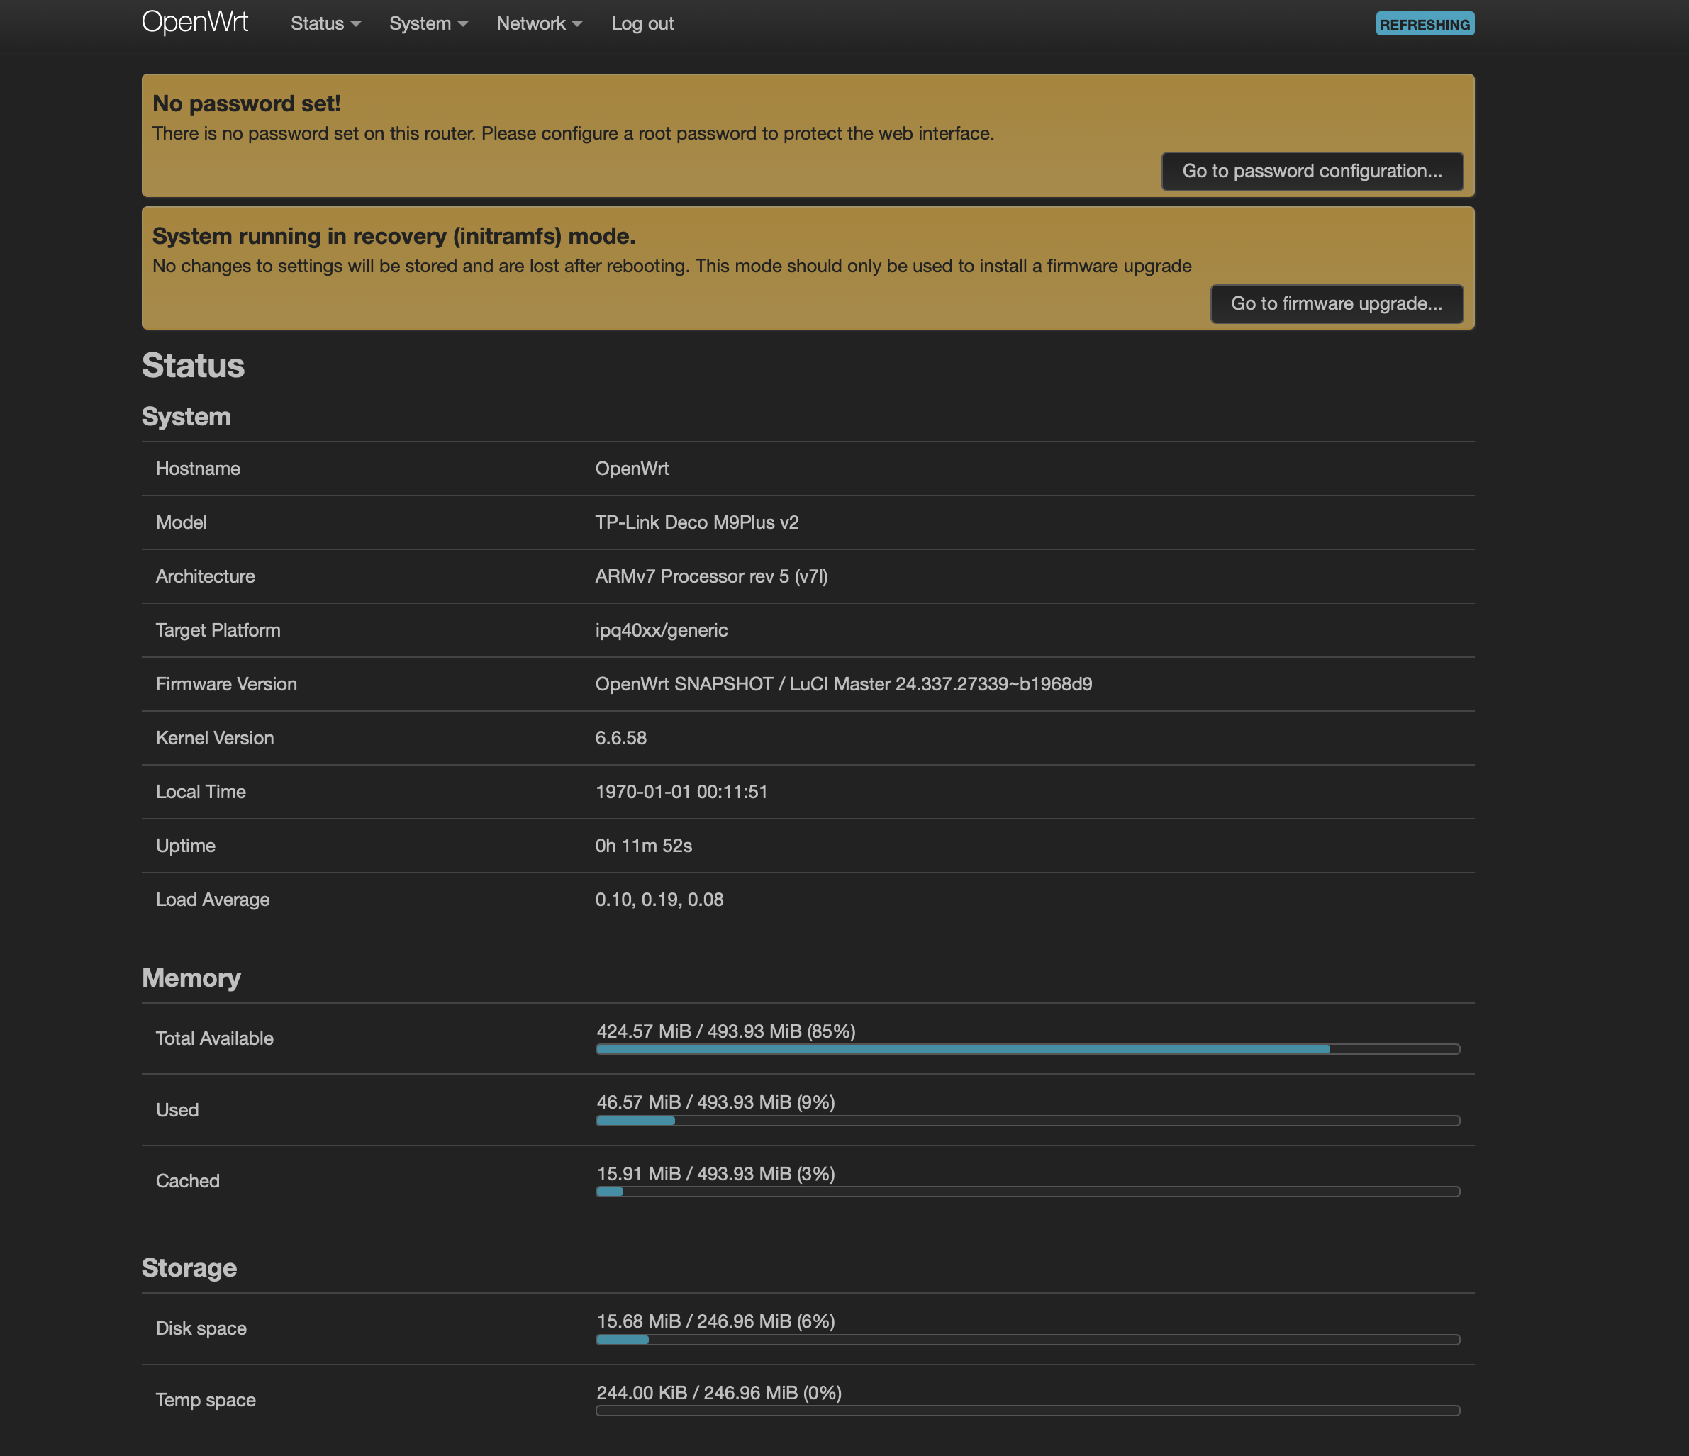Select model text TP-Link Deco M9Plus v2

click(697, 522)
